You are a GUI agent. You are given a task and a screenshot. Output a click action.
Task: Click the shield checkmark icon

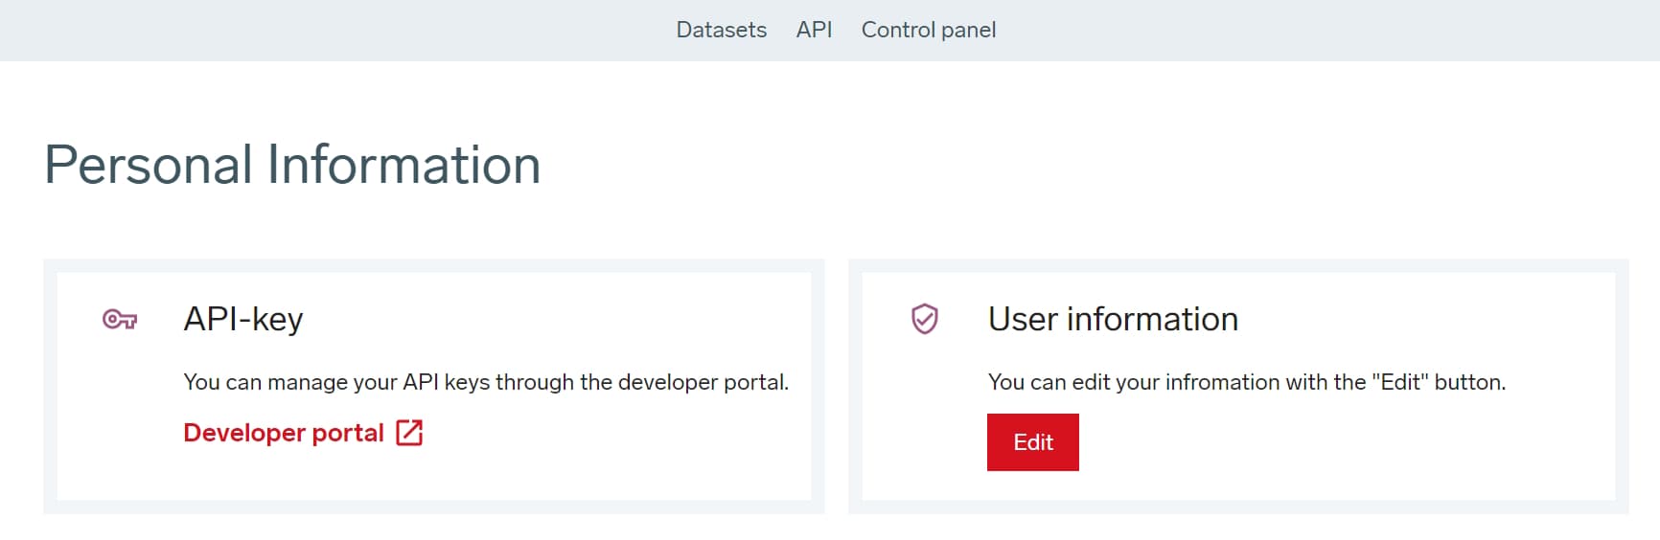924,319
